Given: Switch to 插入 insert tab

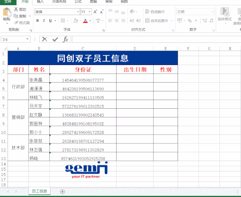Looking at the screenshot, I should click(x=40, y=2).
